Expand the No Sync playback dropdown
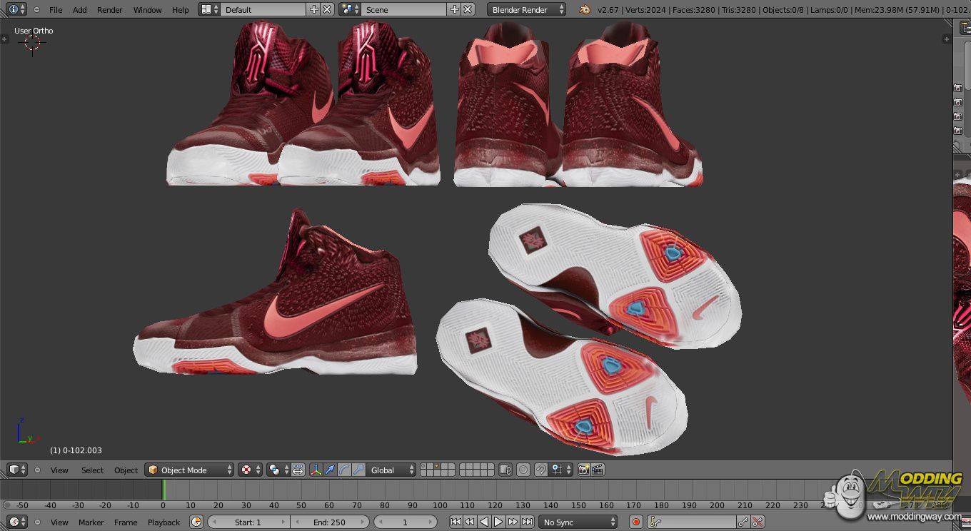 tap(578, 522)
